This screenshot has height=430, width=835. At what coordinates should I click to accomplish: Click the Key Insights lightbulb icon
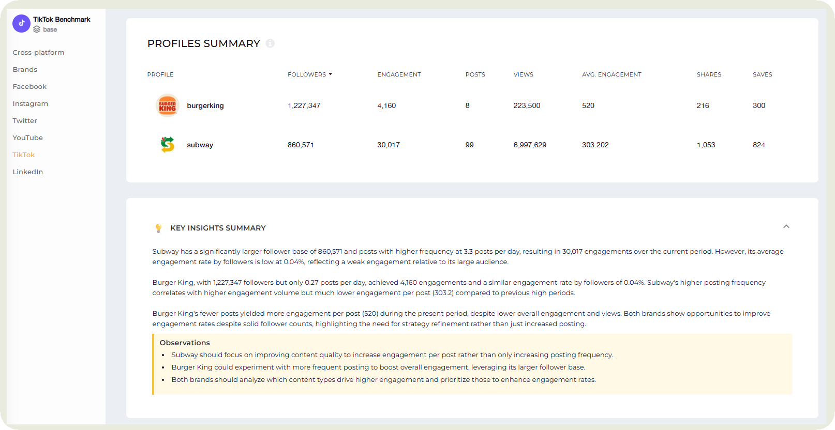pyautogui.click(x=158, y=228)
